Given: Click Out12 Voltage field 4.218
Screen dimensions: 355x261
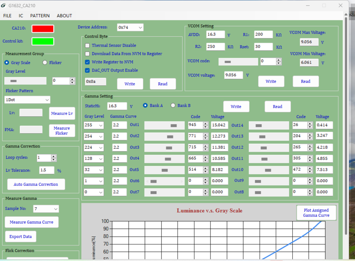Looking at the screenshot, I should tap(324, 147).
